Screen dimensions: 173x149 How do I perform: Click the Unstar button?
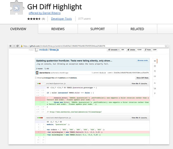tap(131, 50)
